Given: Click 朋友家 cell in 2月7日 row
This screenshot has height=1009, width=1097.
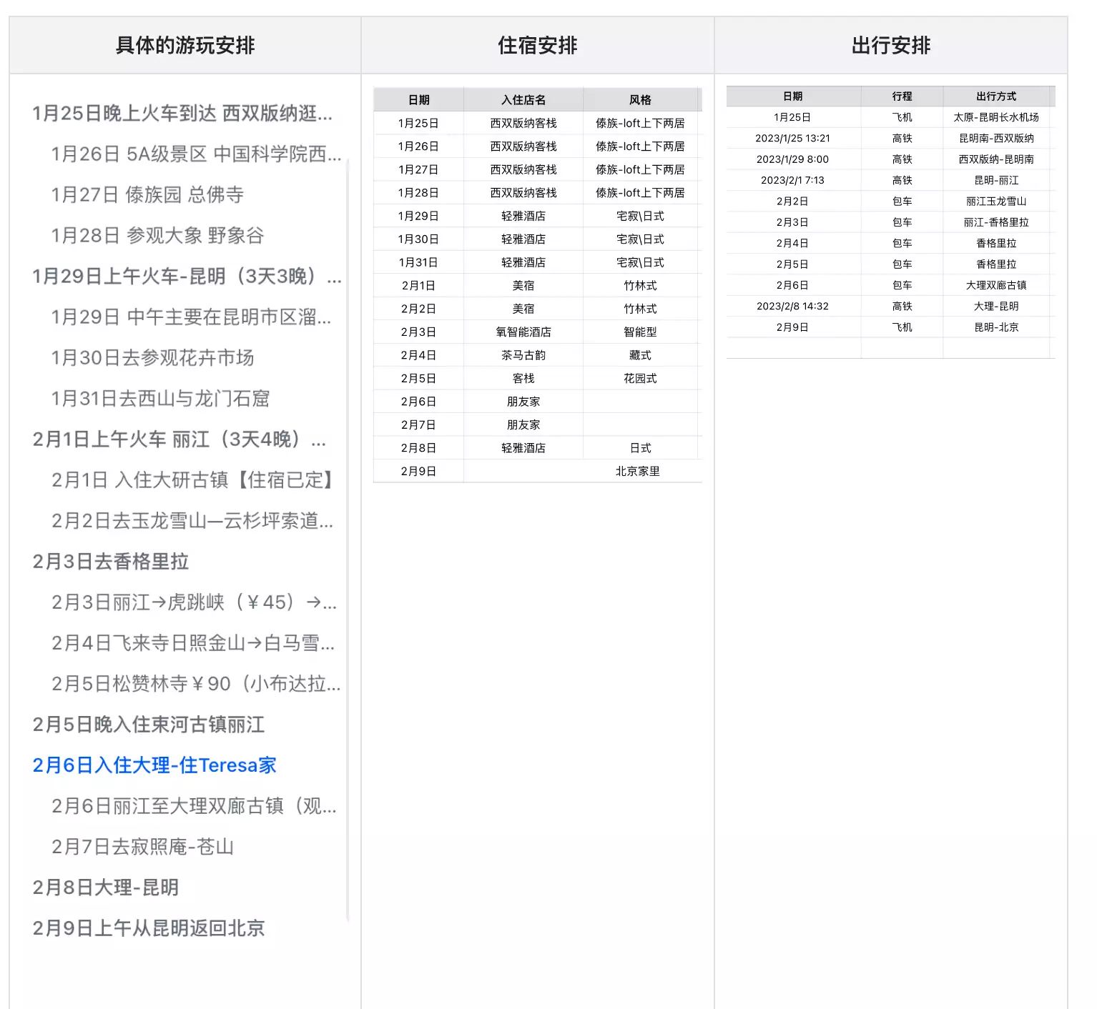Looking at the screenshot, I should tap(523, 425).
